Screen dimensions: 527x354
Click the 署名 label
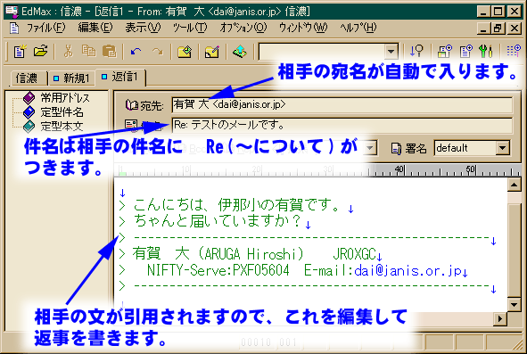(x=416, y=148)
